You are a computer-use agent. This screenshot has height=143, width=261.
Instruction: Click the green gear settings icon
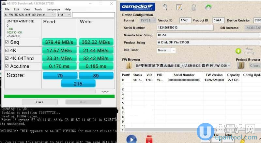(x=208, y=7)
